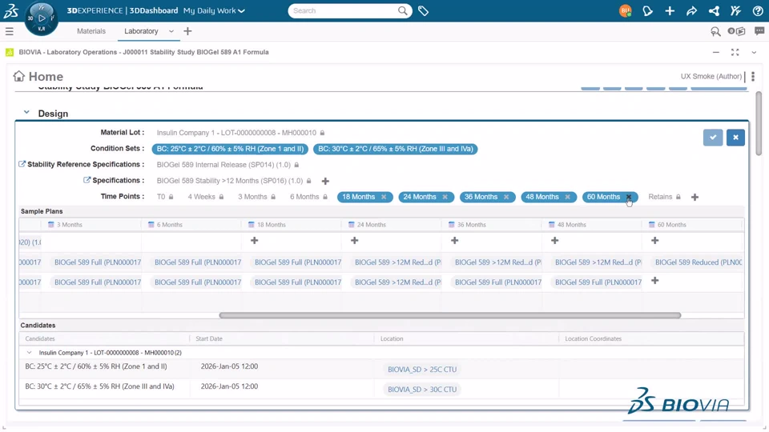Click the notifications icon in the top bar
Image resolution: width=769 pixels, height=432 pixels.
click(x=647, y=10)
